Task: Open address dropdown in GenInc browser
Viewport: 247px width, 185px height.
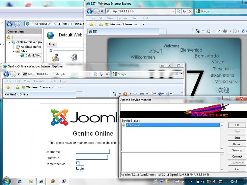Action: click(90, 74)
